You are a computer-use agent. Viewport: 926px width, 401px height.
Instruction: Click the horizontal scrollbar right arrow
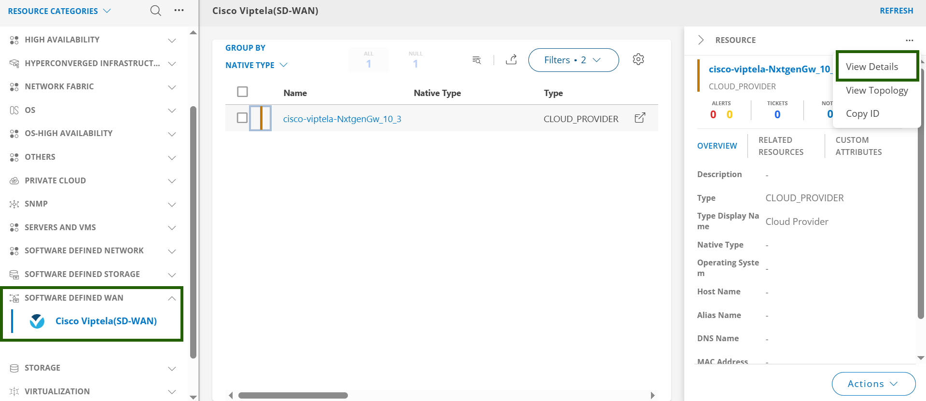pyautogui.click(x=652, y=395)
